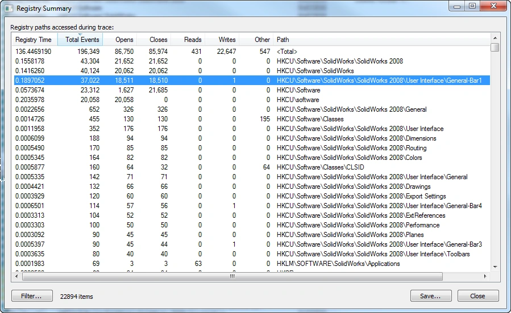Sort by the Path column header
The width and height of the screenshot is (511, 313).
[381, 40]
